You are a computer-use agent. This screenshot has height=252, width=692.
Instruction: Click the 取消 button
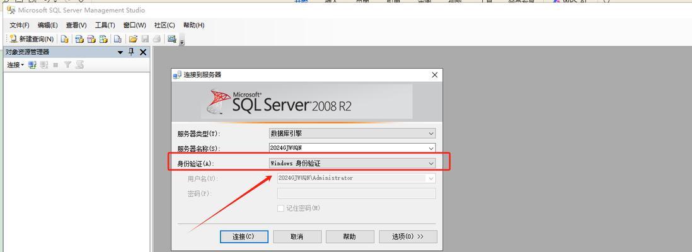click(297, 236)
